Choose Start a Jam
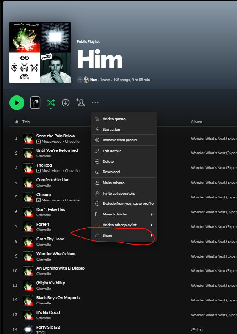237x334 pixels. click(124, 129)
